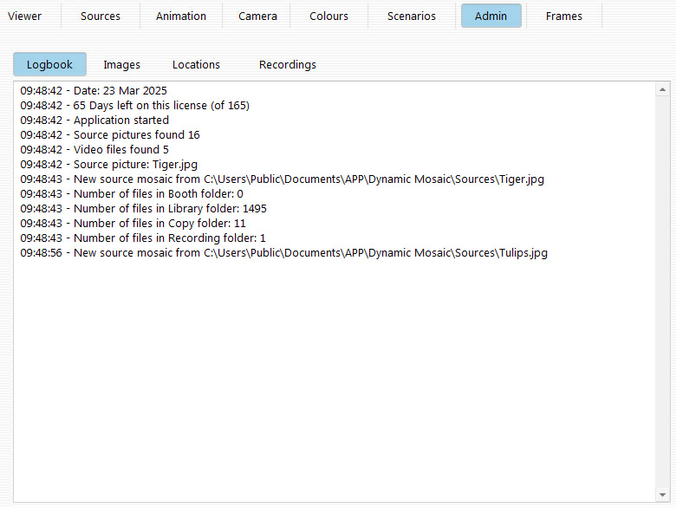The image size is (676, 508).
Task: Select the Camera tab
Action: pyautogui.click(x=257, y=16)
